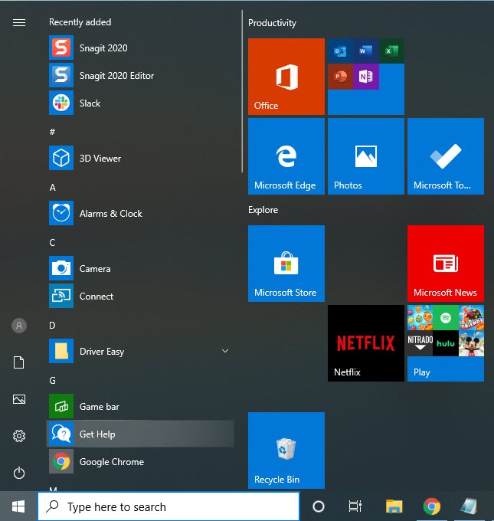This screenshot has height=521, width=494.
Task: Click the Netflix tile
Action: click(x=365, y=342)
